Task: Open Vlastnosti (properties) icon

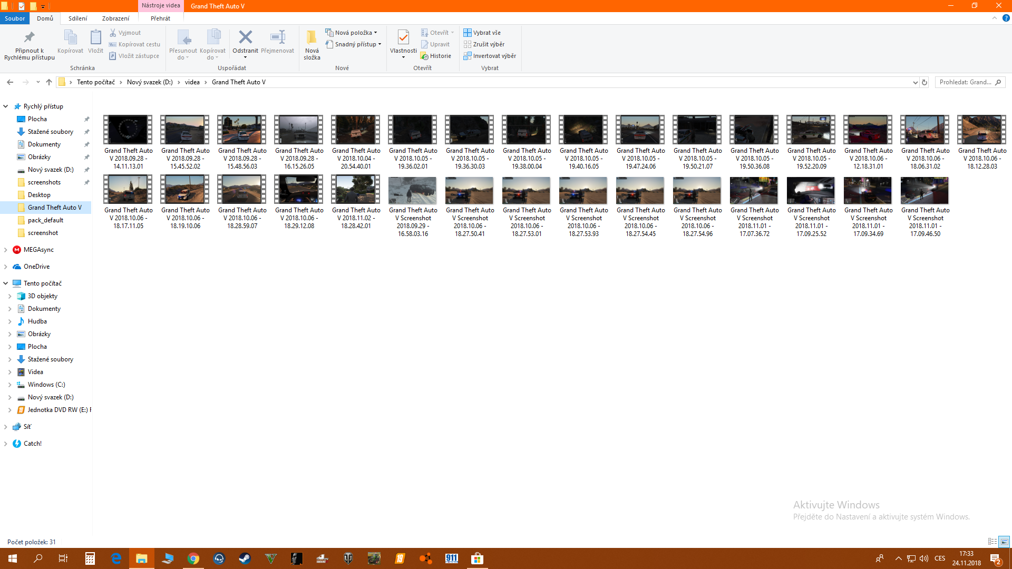Action: 403,38
